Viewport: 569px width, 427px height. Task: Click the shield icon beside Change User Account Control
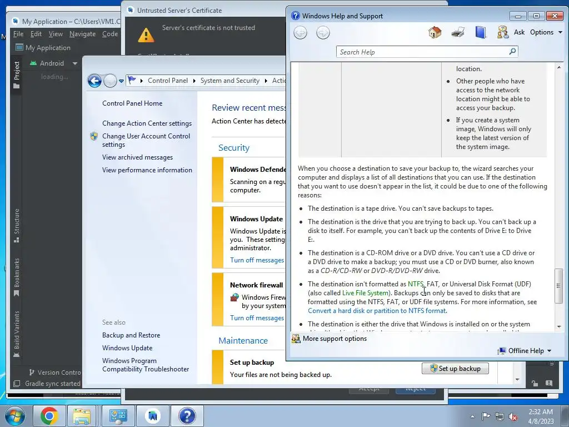[x=94, y=136]
